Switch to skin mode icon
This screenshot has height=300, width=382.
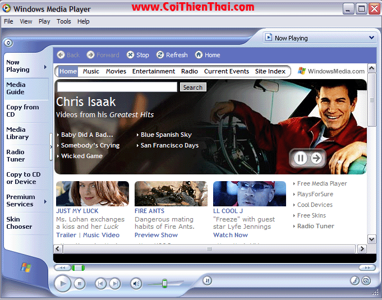pyautogui.click(x=366, y=281)
